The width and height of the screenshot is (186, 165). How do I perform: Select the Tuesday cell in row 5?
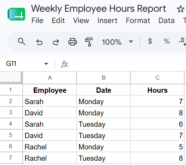[x=103, y=135]
